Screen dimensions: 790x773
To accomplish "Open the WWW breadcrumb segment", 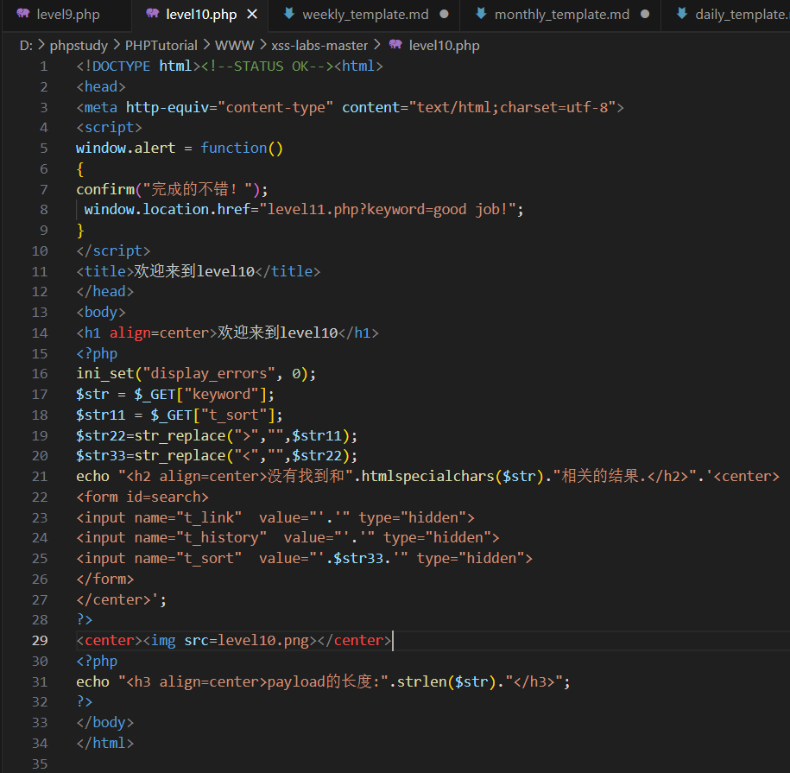I will click(x=234, y=46).
